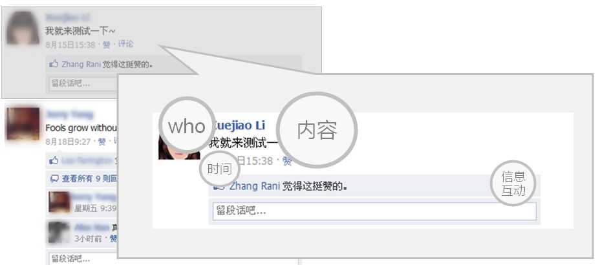The height and width of the screenshot is (265, 600).
Task: Click the thumbs-up icon in the second post
Action: (x=54, y=160)
